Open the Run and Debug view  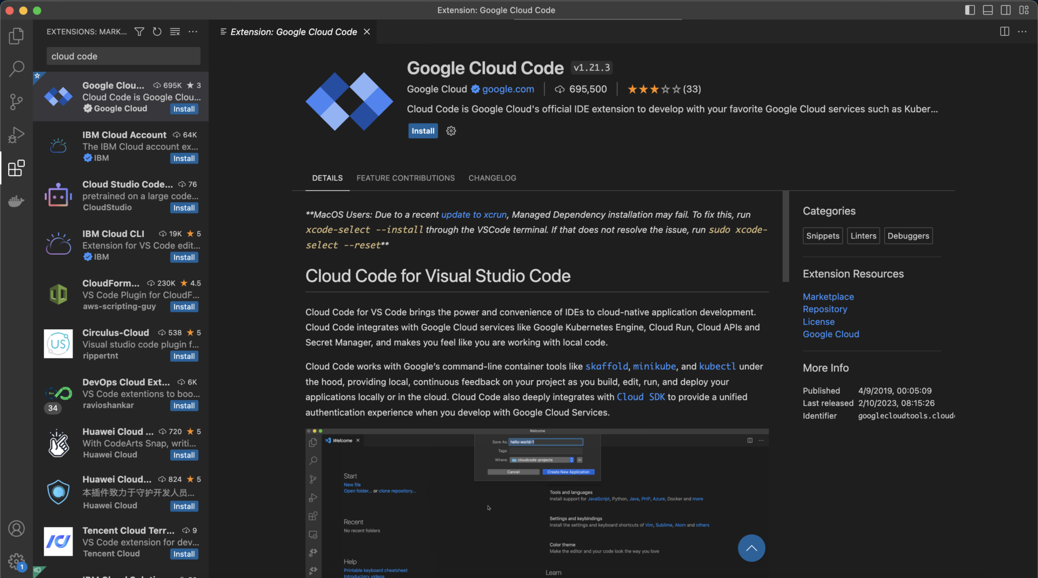[16, 135]
